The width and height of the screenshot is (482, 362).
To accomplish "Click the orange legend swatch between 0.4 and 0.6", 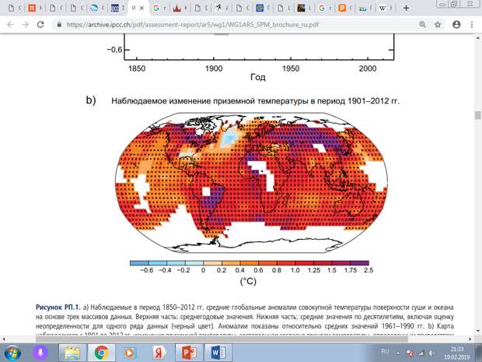I will click(250, 263).
